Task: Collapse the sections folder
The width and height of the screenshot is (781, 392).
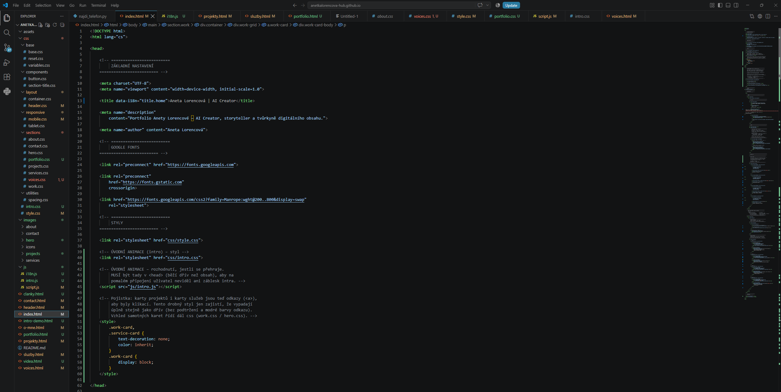Action: pos(42,132)
